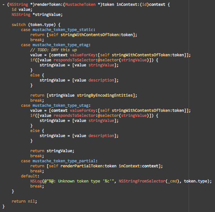Click token.type argument at end of NSLog

coord(196,181)
